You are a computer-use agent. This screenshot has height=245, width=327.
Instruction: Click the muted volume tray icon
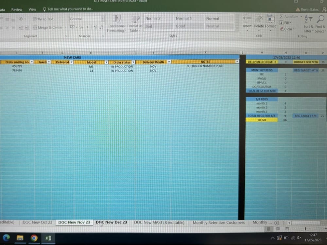pyautogui.click(x=299, y=238)
